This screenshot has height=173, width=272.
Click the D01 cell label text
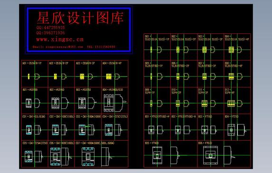point(157,38)
